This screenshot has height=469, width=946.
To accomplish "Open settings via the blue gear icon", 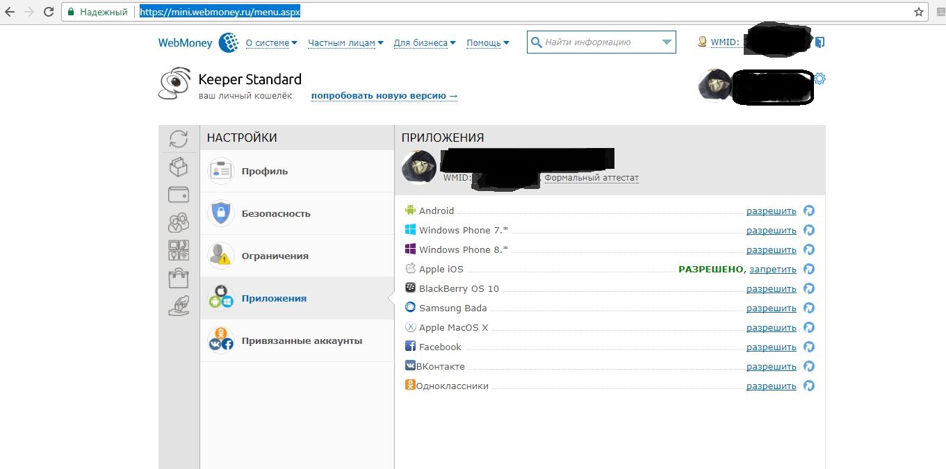I will (819, 79).
